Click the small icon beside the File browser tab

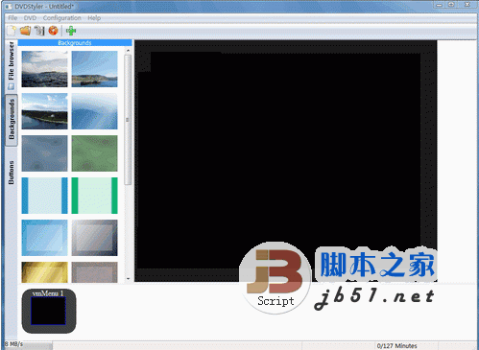coord(12,86)
